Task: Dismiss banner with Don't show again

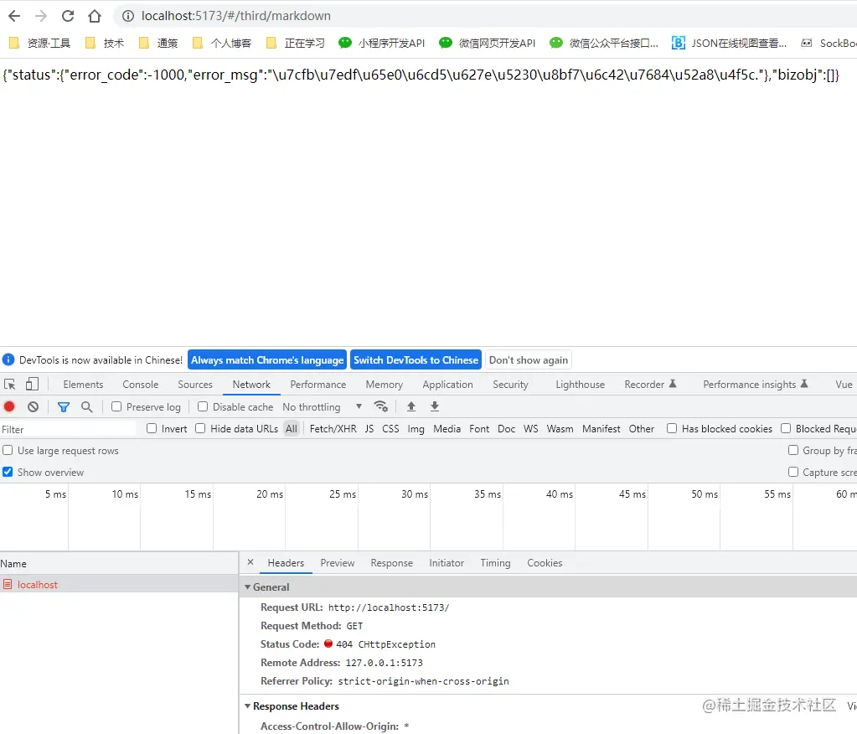Action: (528, 359)
